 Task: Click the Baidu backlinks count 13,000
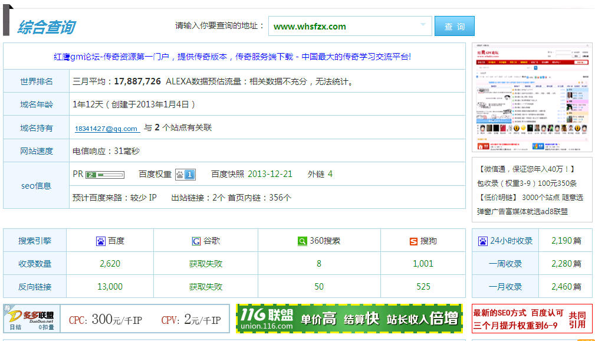click(x=110, y=287)
